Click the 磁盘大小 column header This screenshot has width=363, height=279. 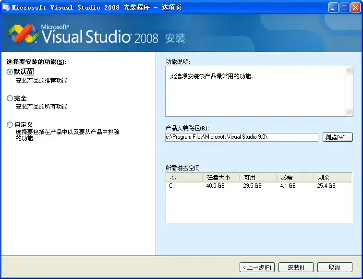(x=221, y=178)
